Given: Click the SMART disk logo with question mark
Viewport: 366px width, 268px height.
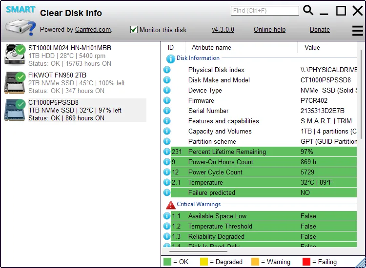Looking at the screenshot, I should click(20, 21).
